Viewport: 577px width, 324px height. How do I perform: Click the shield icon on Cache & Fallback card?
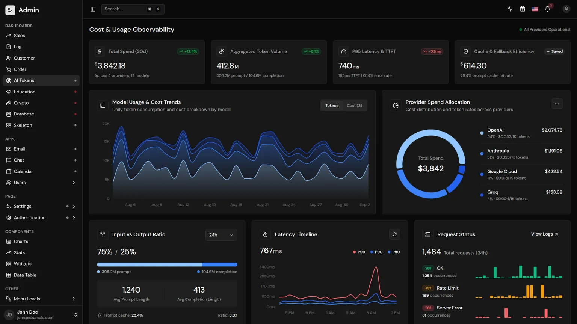[x=465, y=51]
